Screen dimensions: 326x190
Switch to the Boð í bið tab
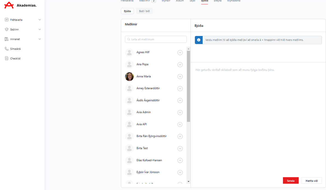144,11
